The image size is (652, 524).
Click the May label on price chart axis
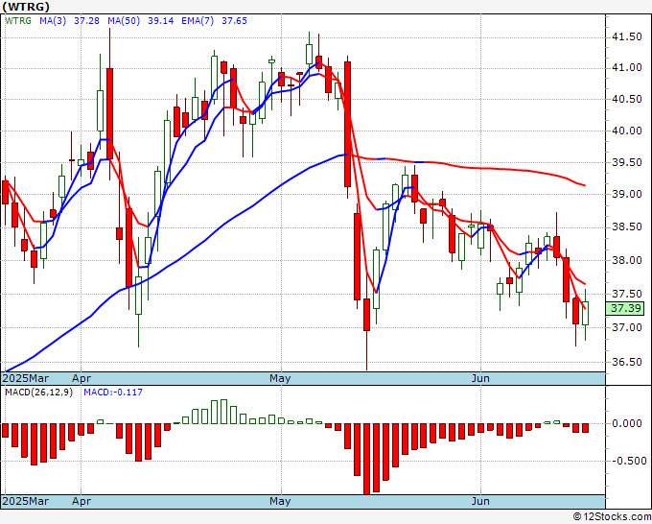(280, 378)
